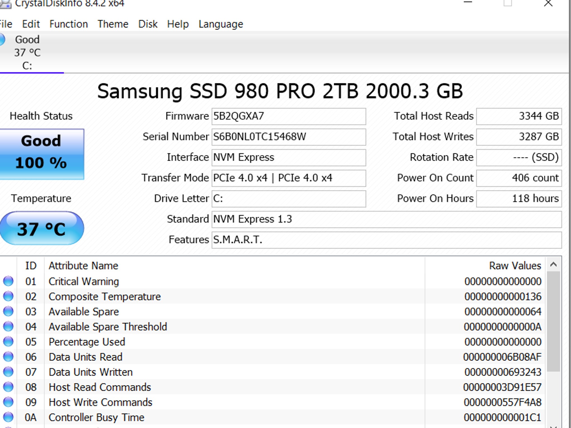Select the Host Write Commands attribute name

(100, 402)
